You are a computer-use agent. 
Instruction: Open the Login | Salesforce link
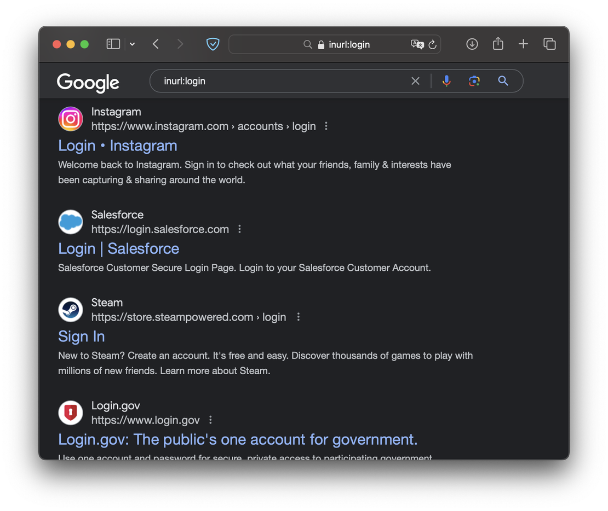point(118,248)
